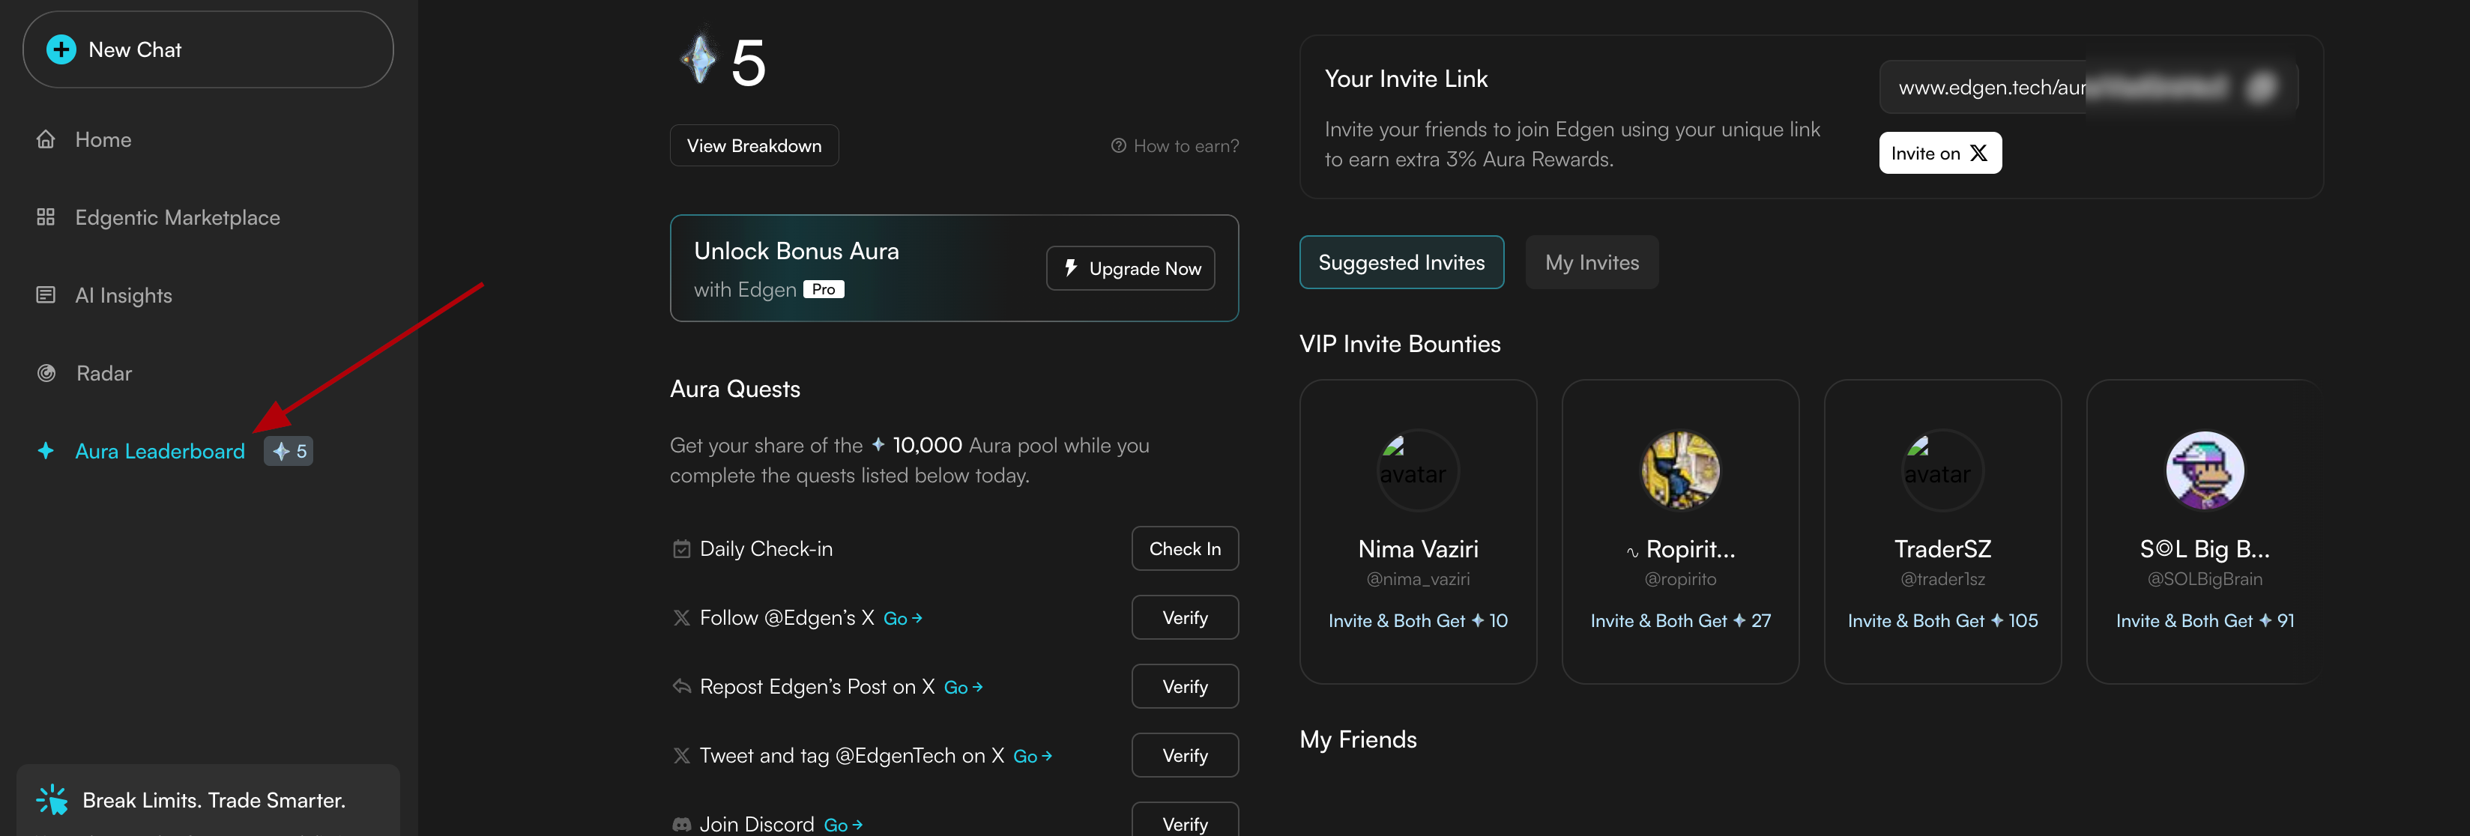Open the Go link for Tweet and tag @EdgenTech
Viewport: 2470px width, 836px height.
click(x=1033, y=757)
